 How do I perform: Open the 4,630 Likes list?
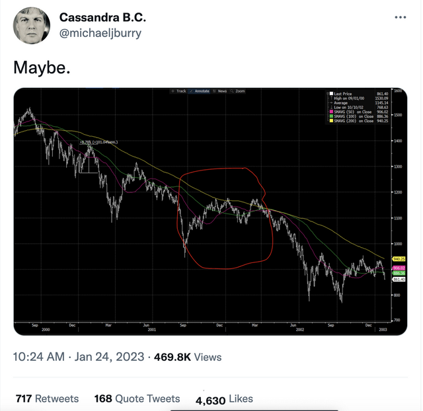point(224,399)
